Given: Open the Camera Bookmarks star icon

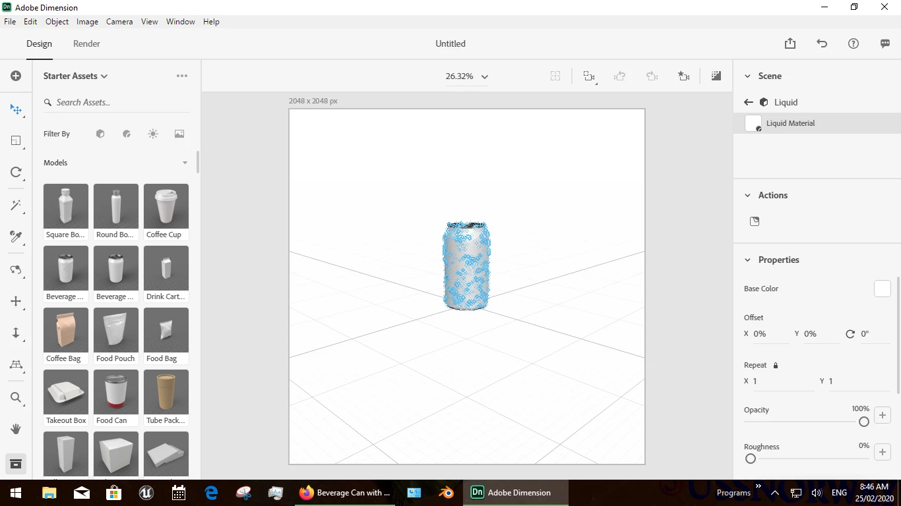Looking at the screenshot, I should click(x=684, y=76).
